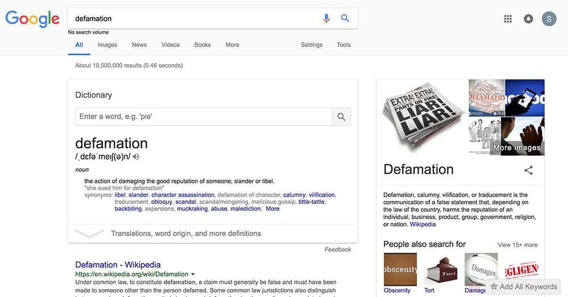
Task: Open the 'abuse' synonym link
Action: click(x=219, y=208)
